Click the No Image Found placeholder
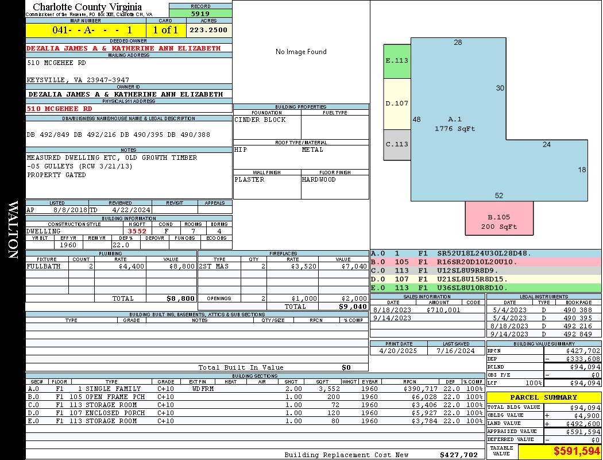The image size is (603, 460). point(301,52)
